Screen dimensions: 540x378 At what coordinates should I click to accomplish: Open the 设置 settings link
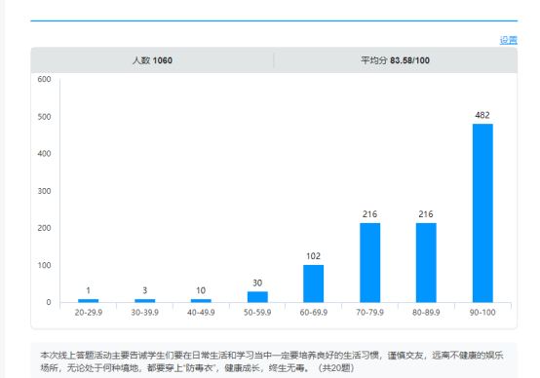508,40
